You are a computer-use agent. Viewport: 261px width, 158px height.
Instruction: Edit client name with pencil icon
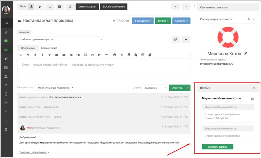coord(245,54)
